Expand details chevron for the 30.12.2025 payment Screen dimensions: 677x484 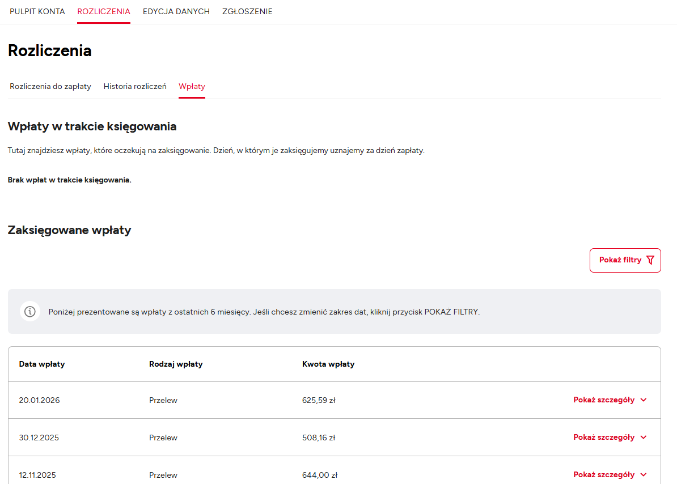click(643, 438)
